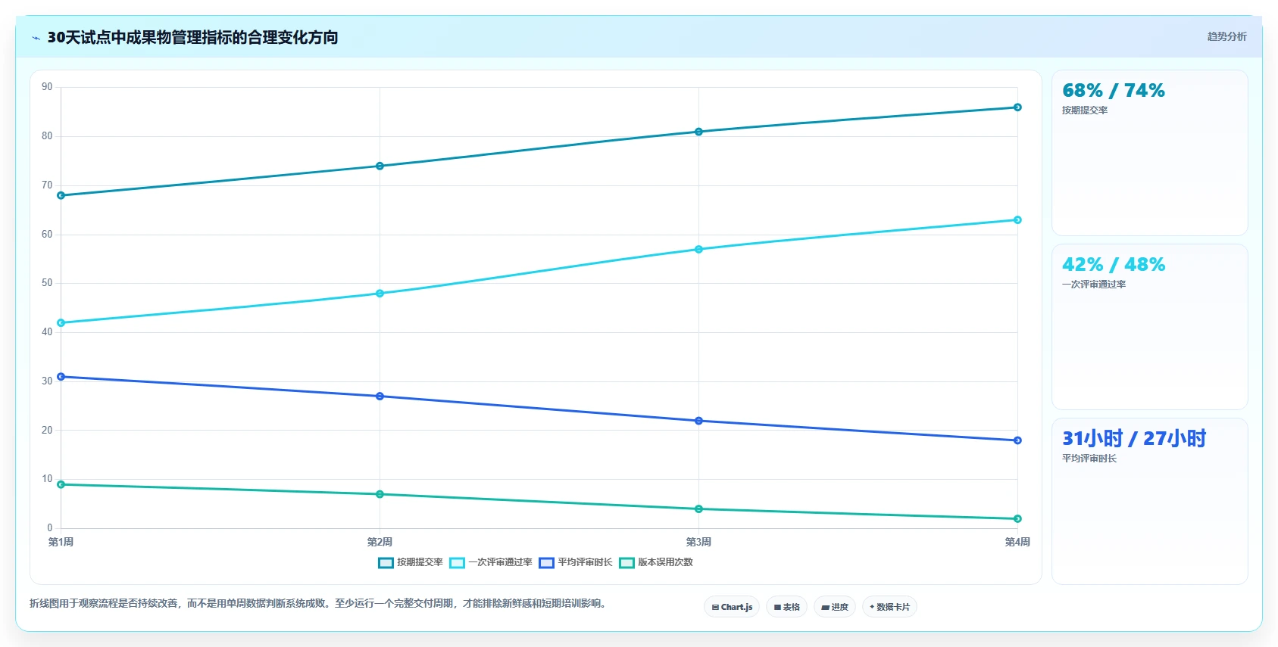
Task: Click the 按期提交率 label in the stat card
Action: coord(1085,110)
